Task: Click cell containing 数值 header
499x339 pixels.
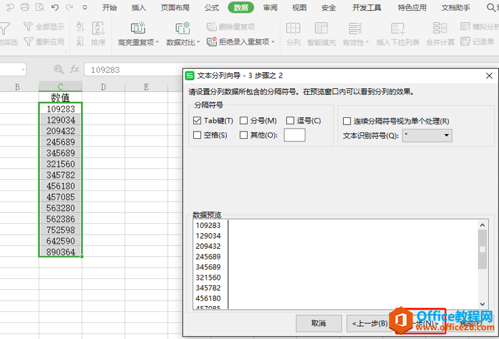Action: click(x=61, y=97)
